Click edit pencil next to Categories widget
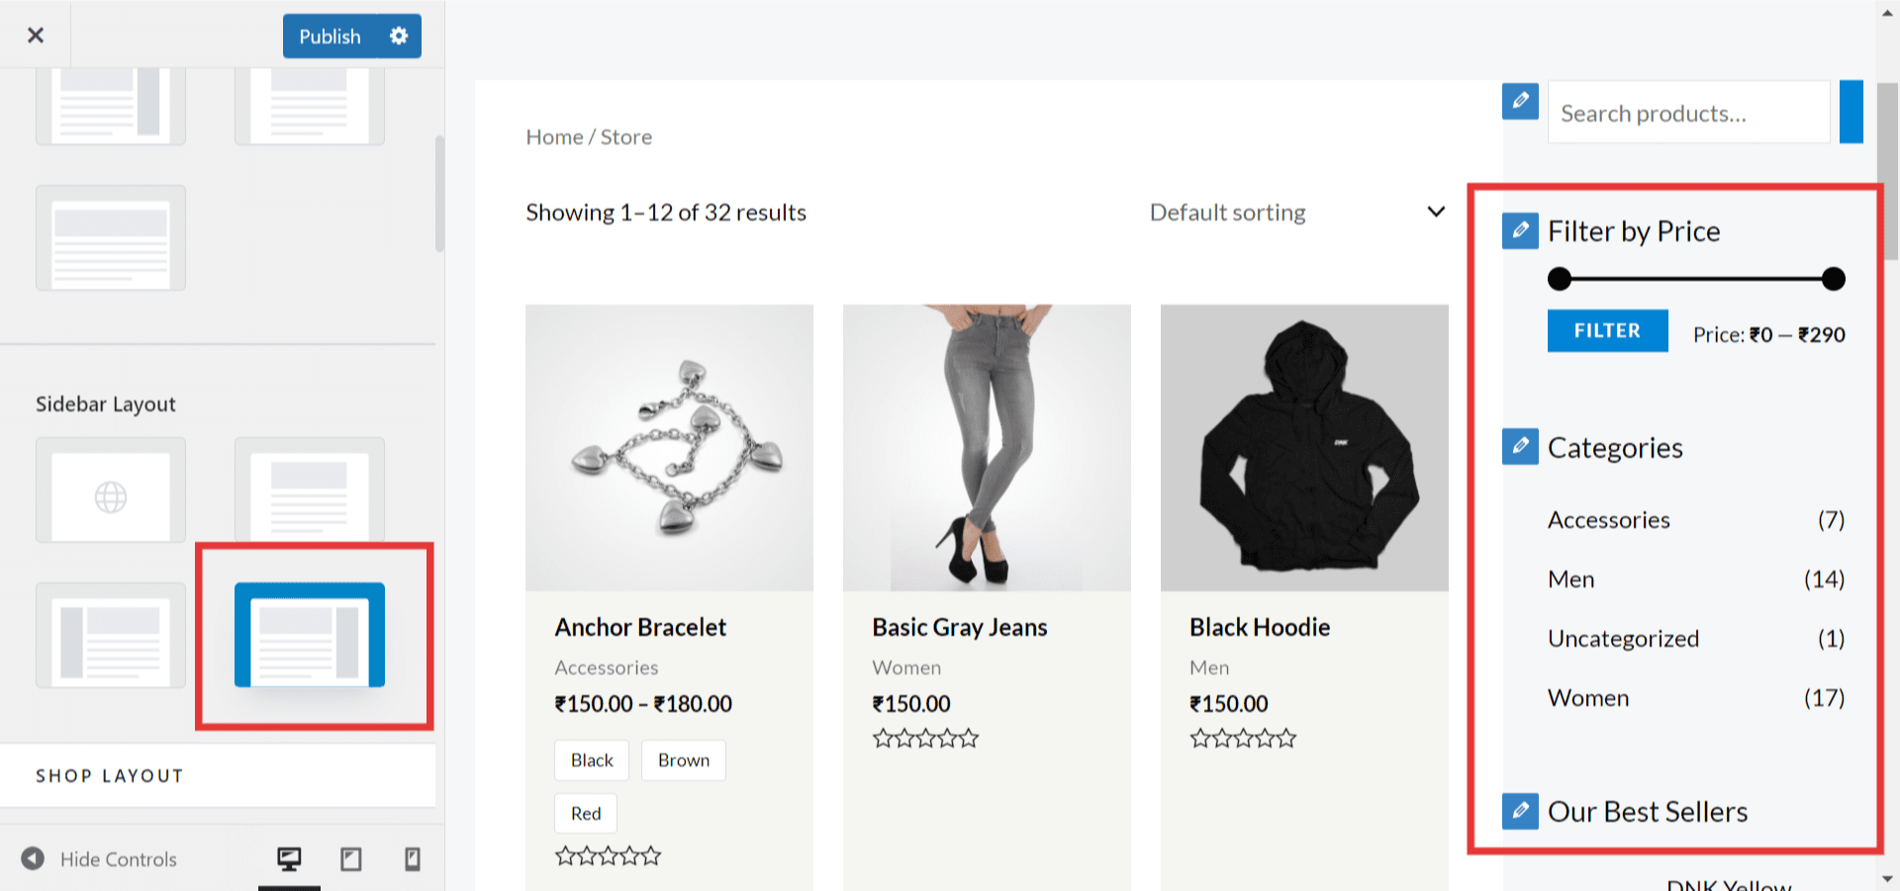1900x891 pixels. pyautogui.click(x=1520, y=447)
